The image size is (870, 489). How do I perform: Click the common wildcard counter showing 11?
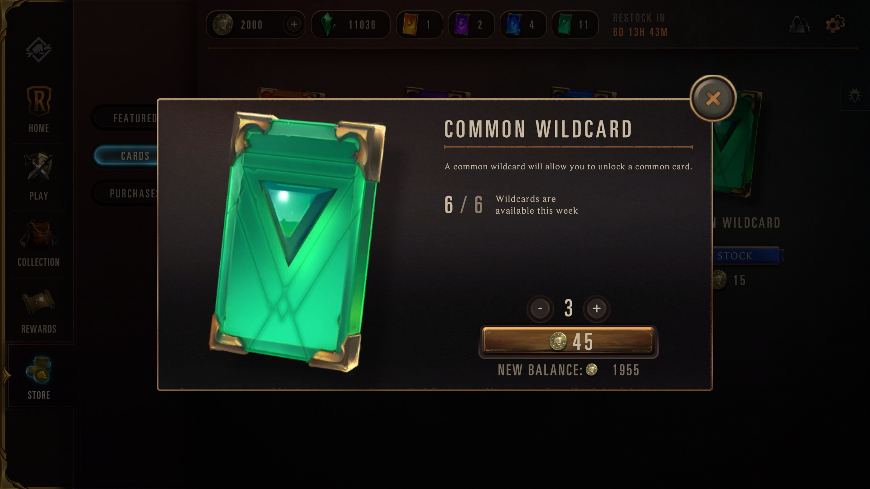point(575,24)
